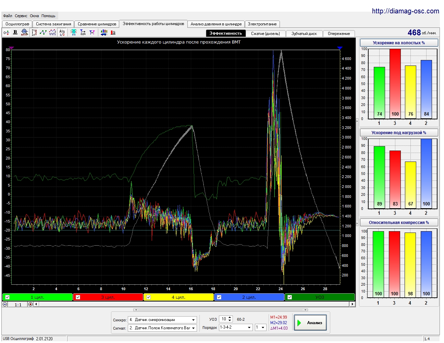Viewport: 444px width, 343px height.
Task: Click the panel collapse grip below the scrollbar
Action: [221, 310]
